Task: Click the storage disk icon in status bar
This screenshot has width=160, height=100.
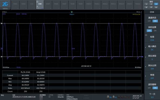Action: [108, 97]
